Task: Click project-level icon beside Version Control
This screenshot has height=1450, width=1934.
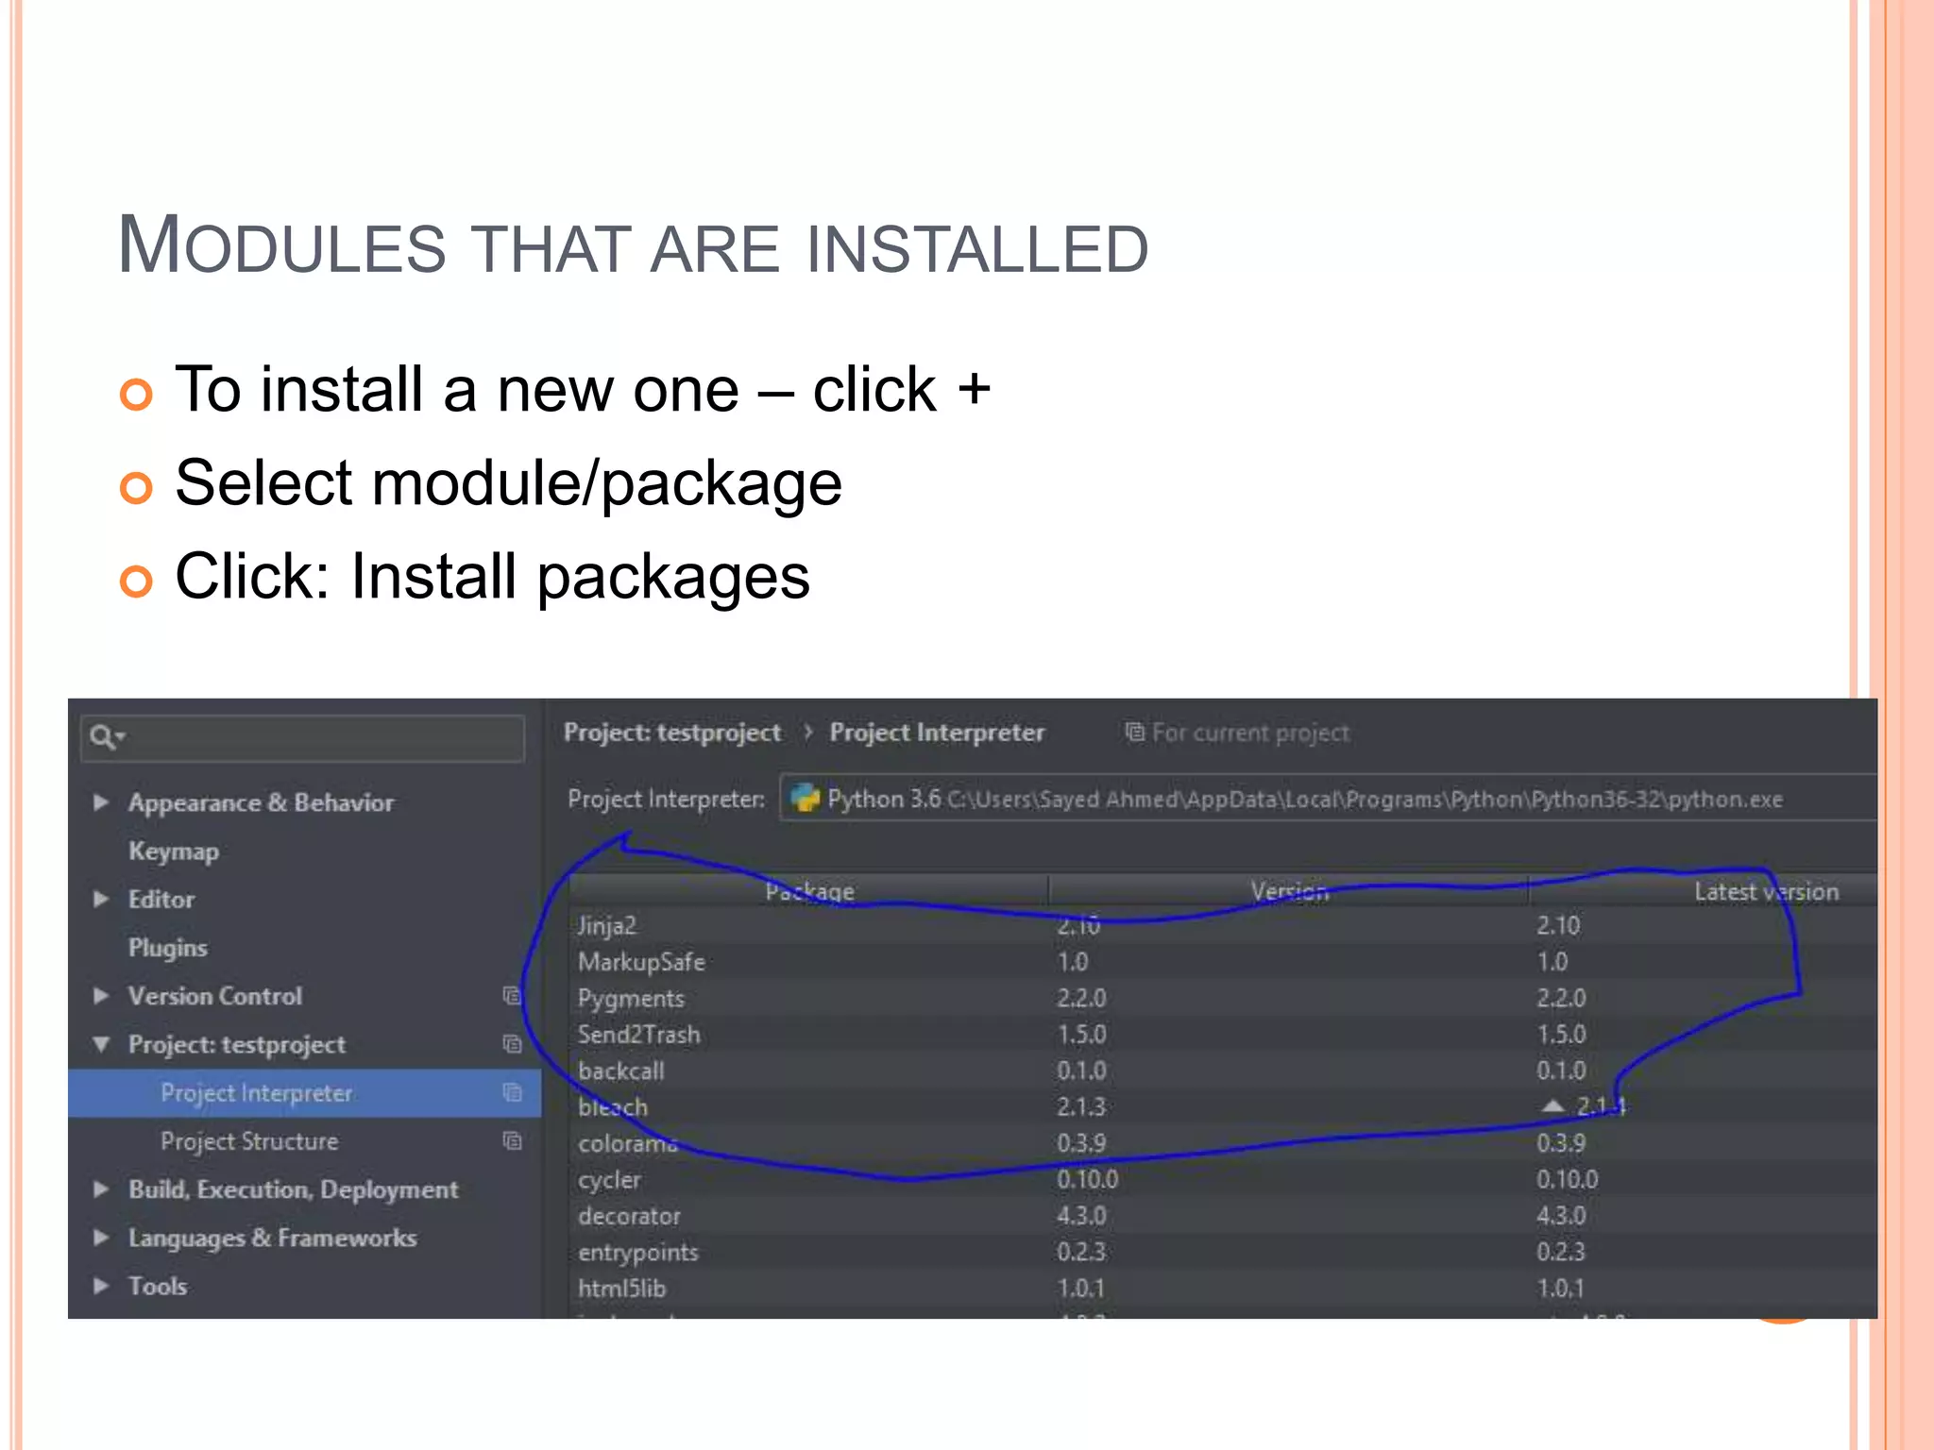Action: click(x=512, y=996)
